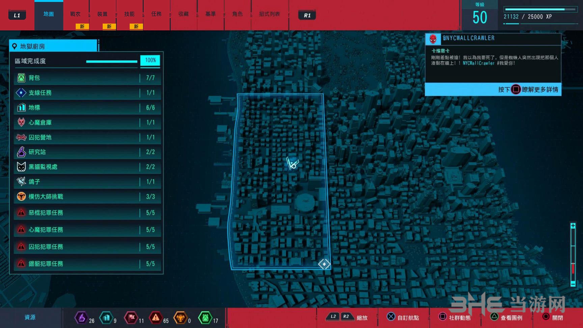This screenshot has width=583, height=328.
Task: Click the 7/7 backpack count
Action: [x=150, y=78]
